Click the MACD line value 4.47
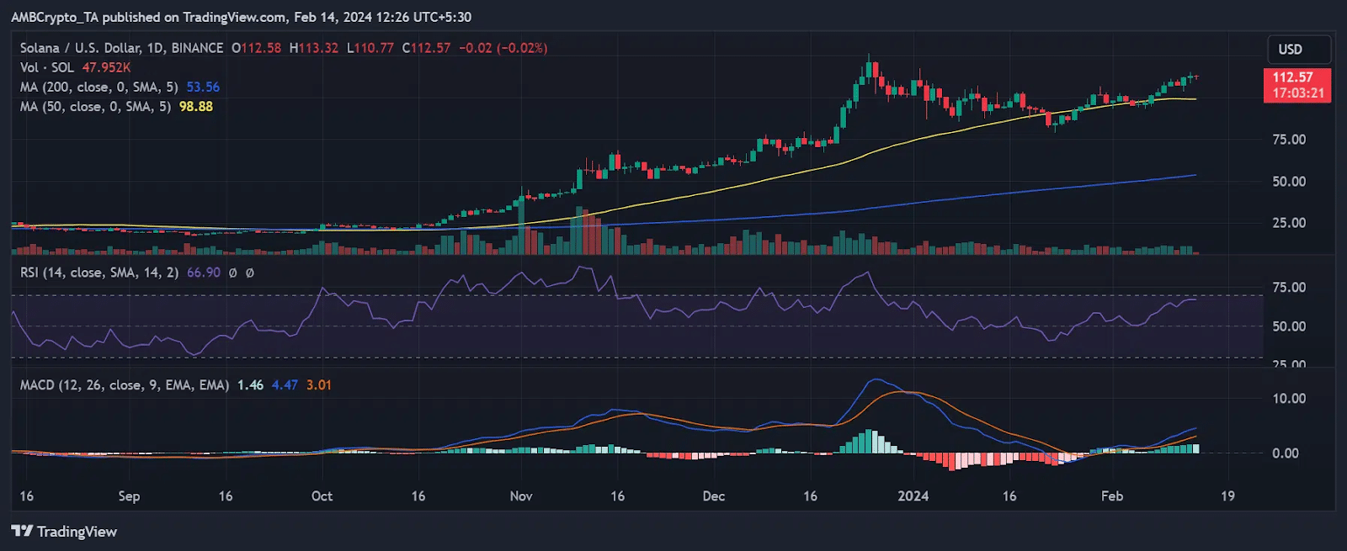The height and width of the screenshot is (551, 1347). (x=285, y=385)
